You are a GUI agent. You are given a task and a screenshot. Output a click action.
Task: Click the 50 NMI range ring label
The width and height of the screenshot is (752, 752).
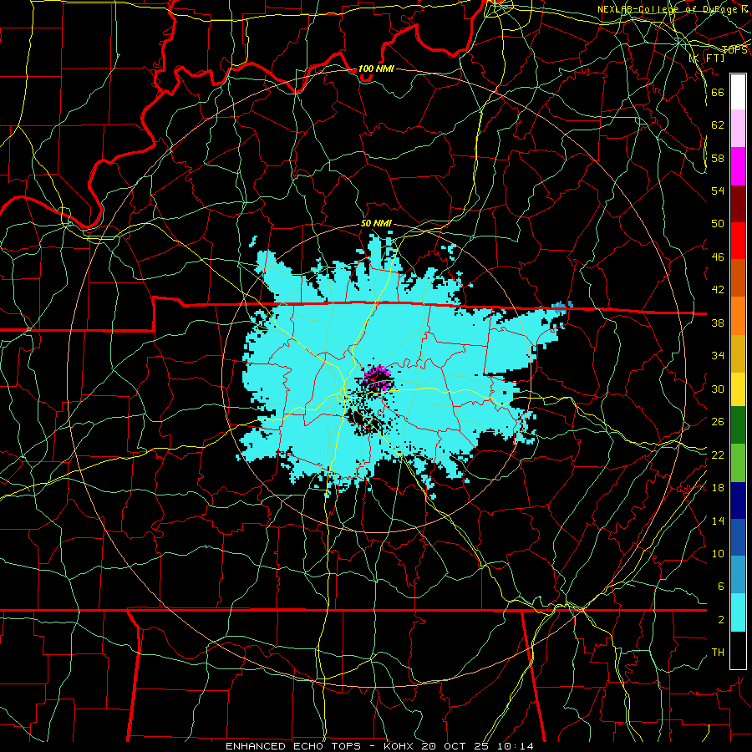[x=376, y=223]
